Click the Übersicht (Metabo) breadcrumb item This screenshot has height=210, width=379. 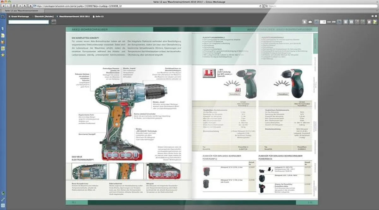pos(44,16)
